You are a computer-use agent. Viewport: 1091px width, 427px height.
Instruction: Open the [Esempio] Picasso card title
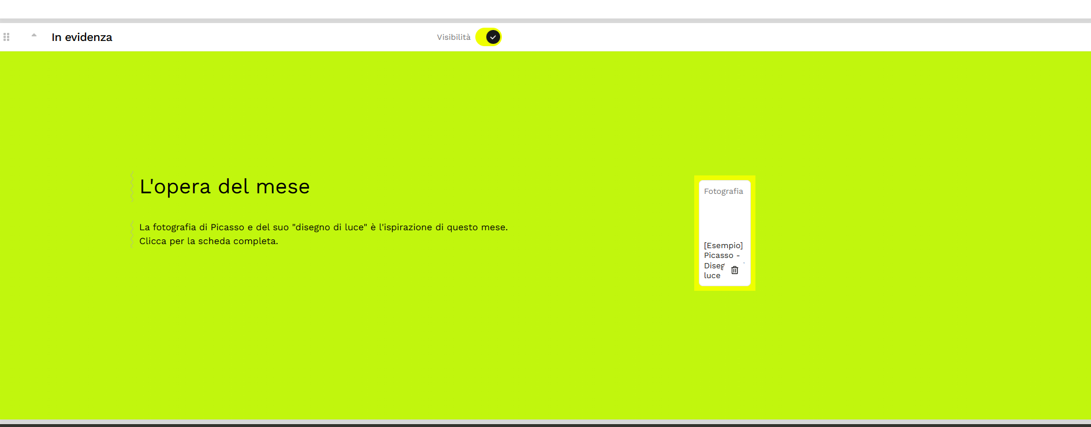[723, 260]
